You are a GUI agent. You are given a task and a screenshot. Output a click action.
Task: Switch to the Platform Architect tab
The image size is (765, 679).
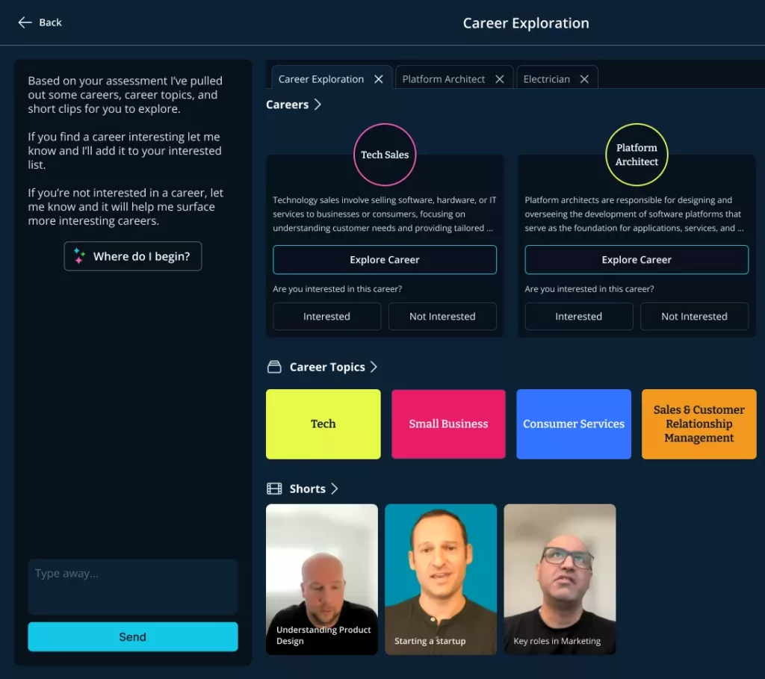(444, 78)
